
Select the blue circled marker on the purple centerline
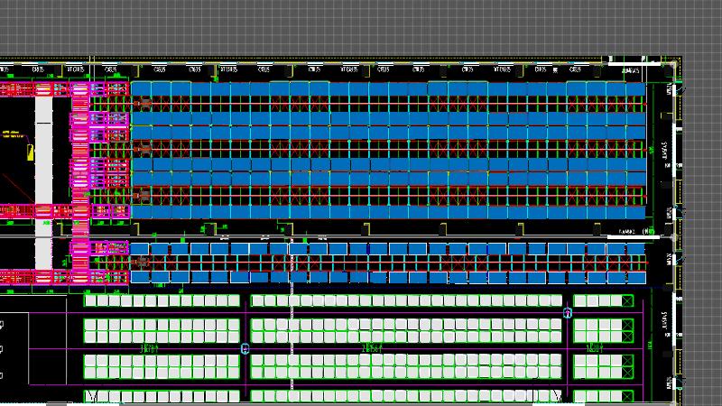pyautogui.click(x=245, y=348)
